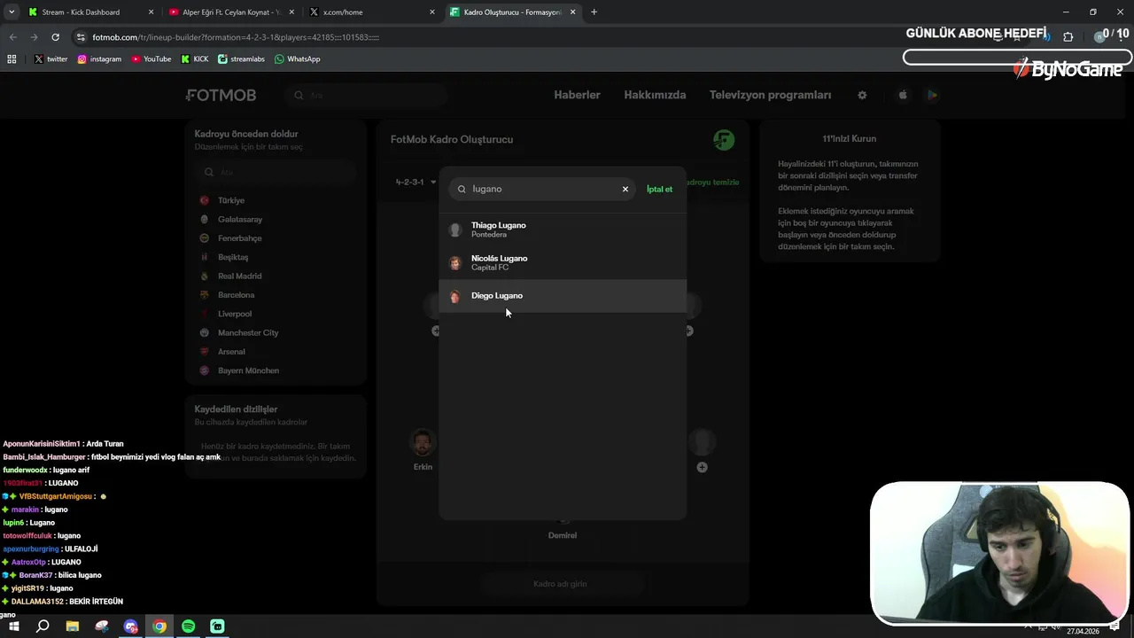Viewport: 1134px width, 638px height.
Task: Go back in browser history
Action: (12, 37)
